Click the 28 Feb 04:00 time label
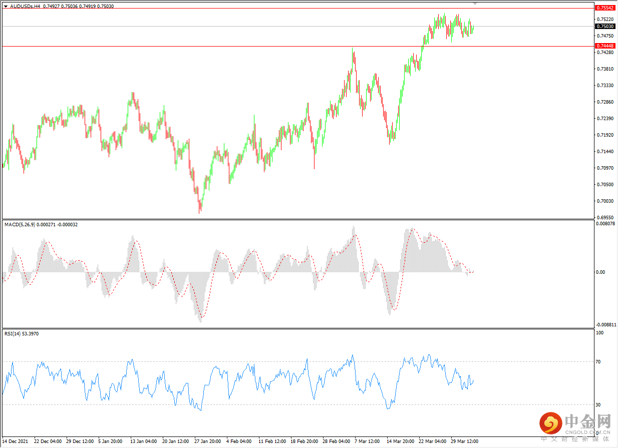 337,442
